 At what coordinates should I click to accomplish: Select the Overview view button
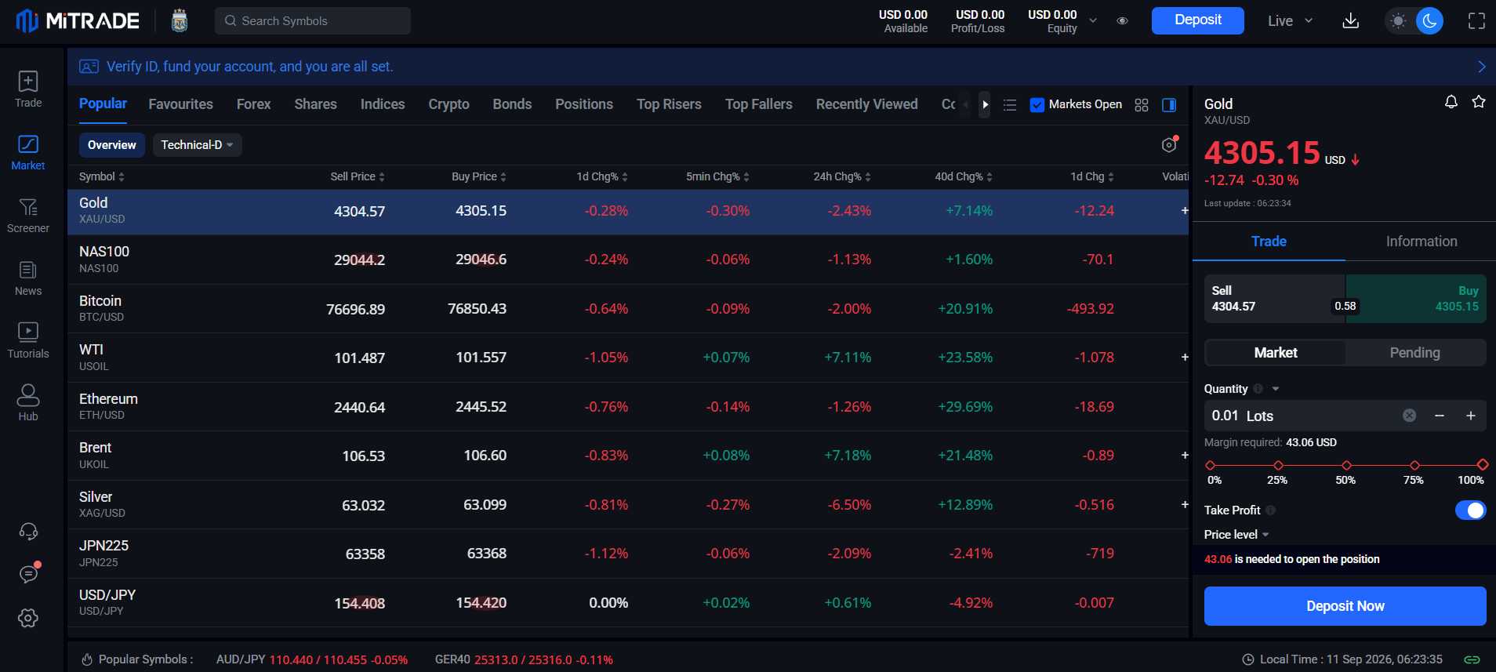tap(111, 145)
